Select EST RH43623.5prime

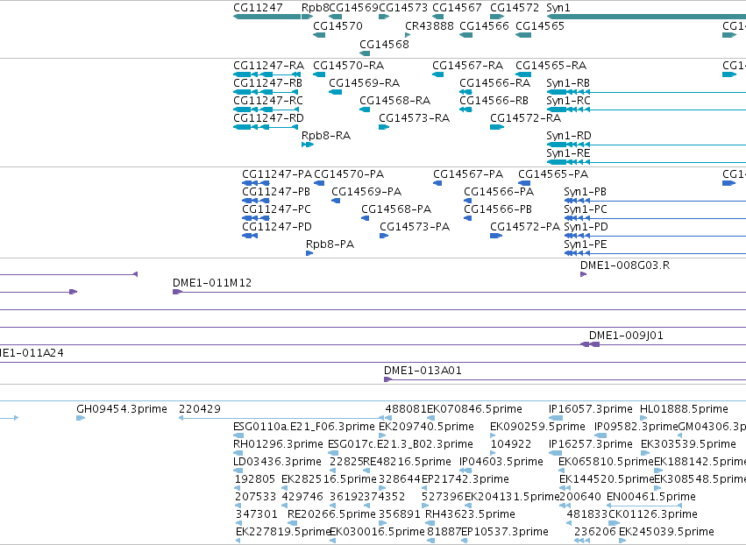point(470,514)
